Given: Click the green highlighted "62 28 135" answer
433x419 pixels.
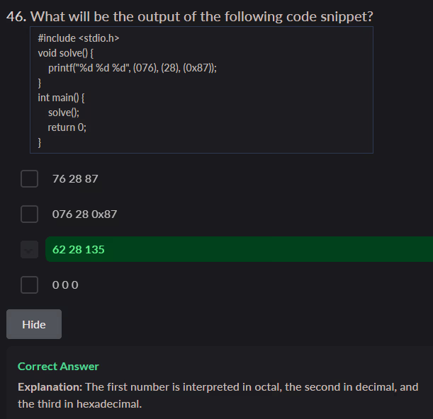Looking at the screenshot, I should 79,249.
